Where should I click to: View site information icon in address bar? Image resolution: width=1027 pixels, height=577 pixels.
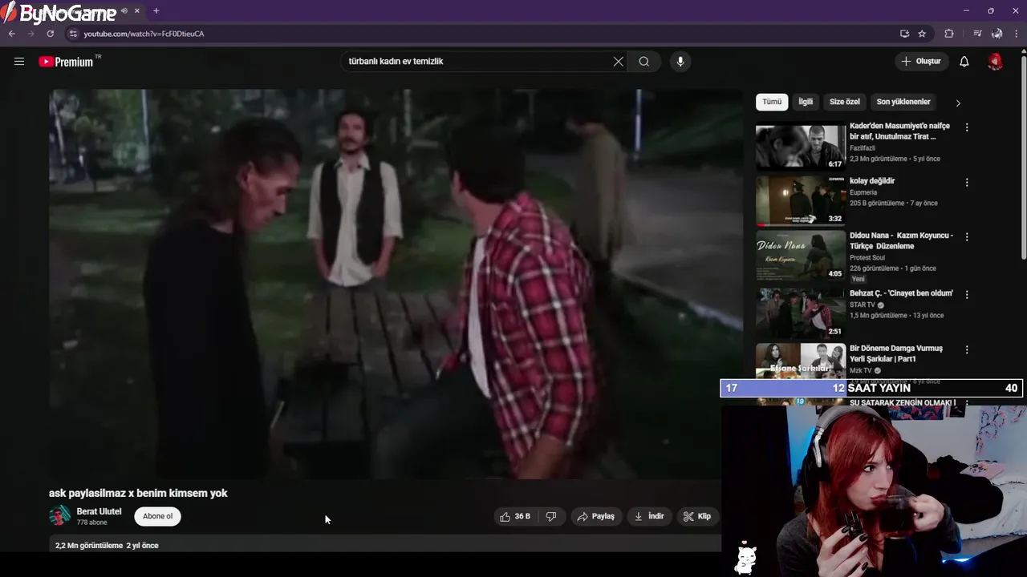coord(73,34)
